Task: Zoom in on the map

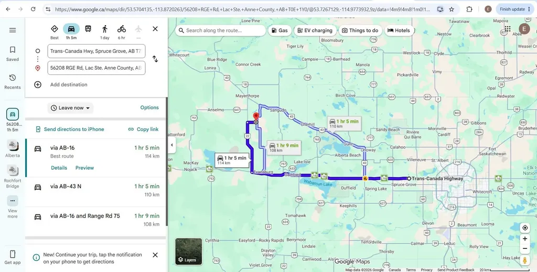Action: [524, 239]
